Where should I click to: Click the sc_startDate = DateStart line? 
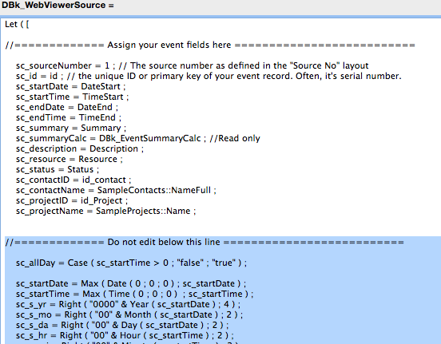(x=70, y=86)
